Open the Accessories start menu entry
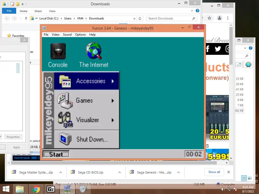 tap(87, 81)
